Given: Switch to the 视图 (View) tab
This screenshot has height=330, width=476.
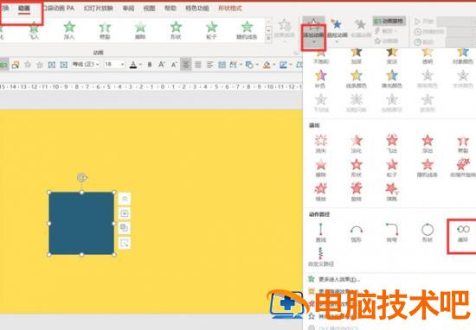Looking at the screenshot, I should pos(150,8).
